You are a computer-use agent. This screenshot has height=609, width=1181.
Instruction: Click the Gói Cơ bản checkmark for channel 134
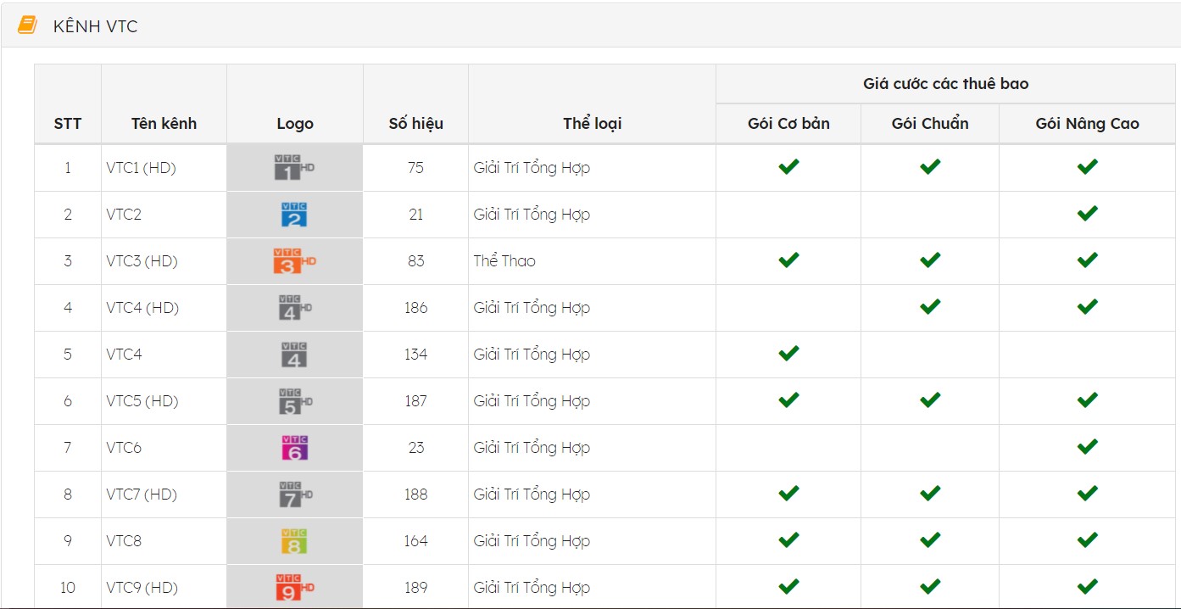pyautogui.click(x=788, y=354)
